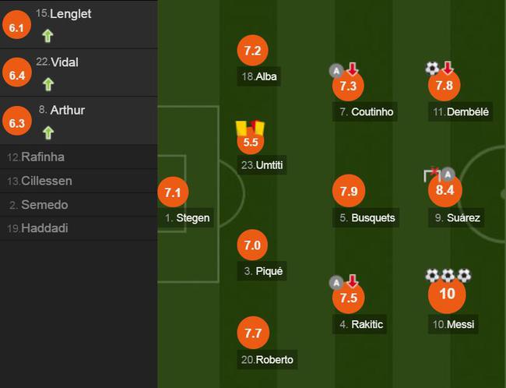This screenshot has height=388, width=506.
Task: Click the red substituted-off arrow above Coutinho
Action: (352, 69)
